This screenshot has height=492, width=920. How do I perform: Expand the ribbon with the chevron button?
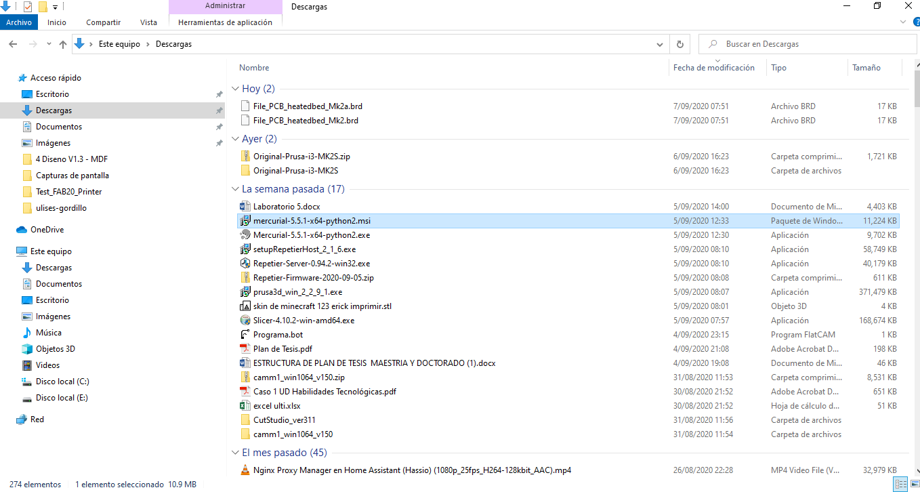point(902,22)
